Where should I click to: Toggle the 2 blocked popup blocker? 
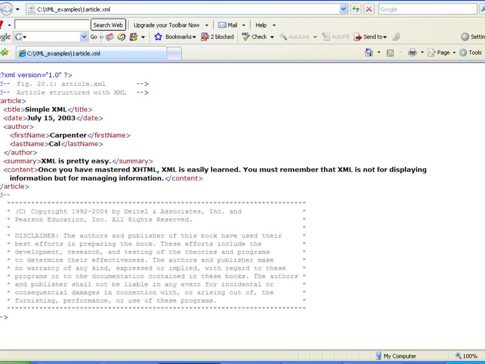tap(217, 37)
